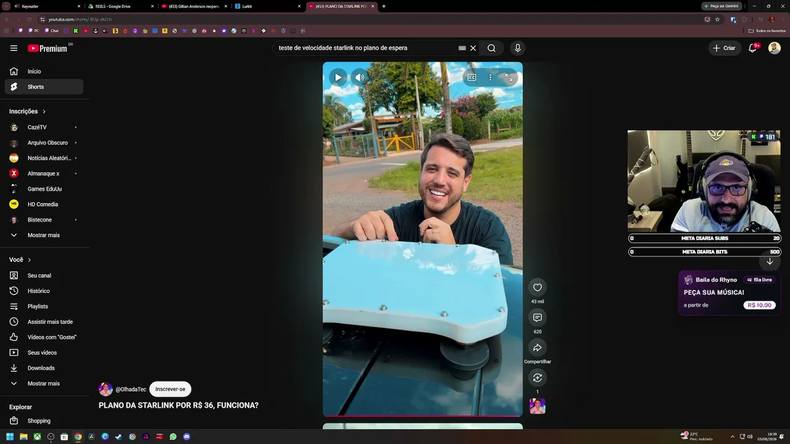Switch to the Keymailer browser tab
The height and width of the screenshot is (444, 790).
tap(48, 6)
